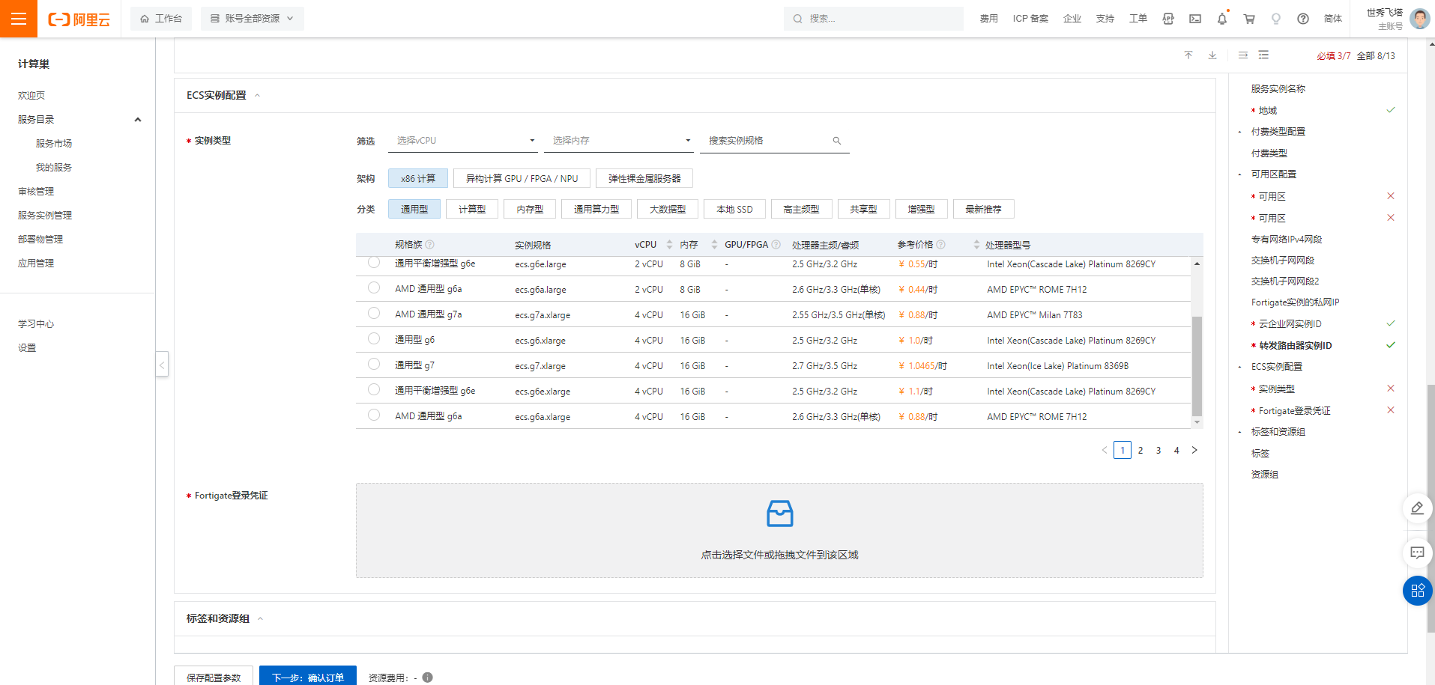Open 服务实例管理 in the sidebar
This screenshot has height=685, width=1435.
(45, 216)
